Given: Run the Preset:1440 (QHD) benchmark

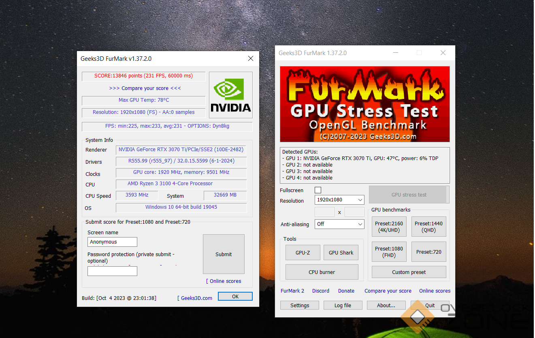Looking at the screenshot, I should (x=428, y=227).
